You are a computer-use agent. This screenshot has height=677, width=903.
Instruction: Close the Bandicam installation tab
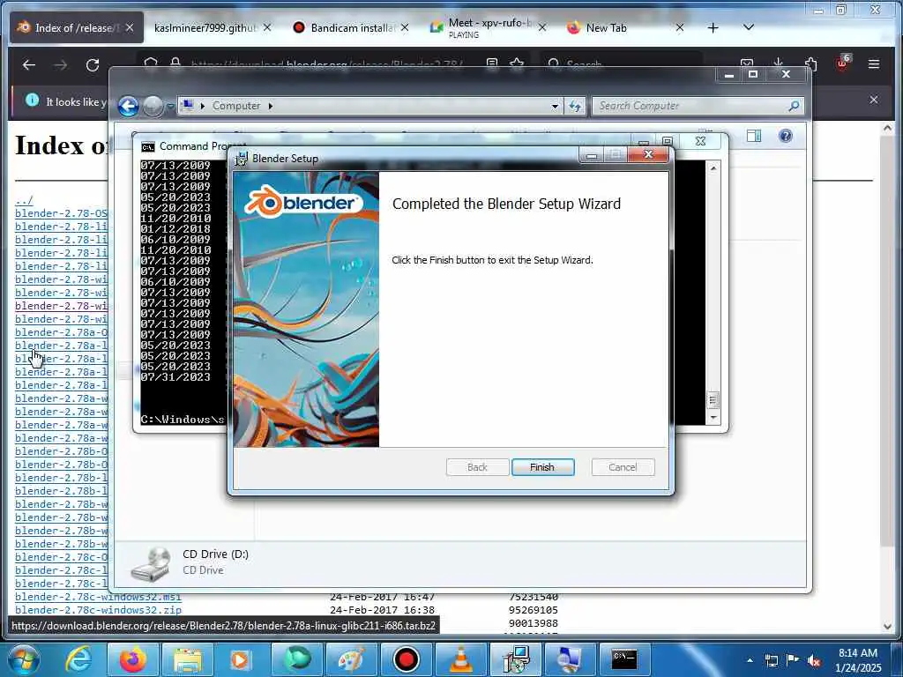[405, 27]
